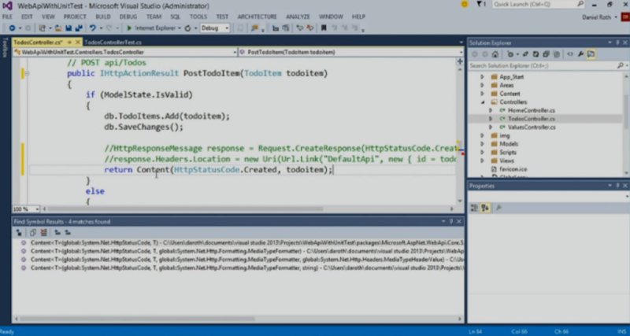Save the current file using Save icon
This screenshot has width=630, height=336.
point(69,28)
